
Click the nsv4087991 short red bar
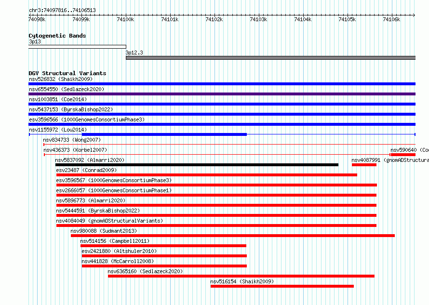[x=364, y=165]
